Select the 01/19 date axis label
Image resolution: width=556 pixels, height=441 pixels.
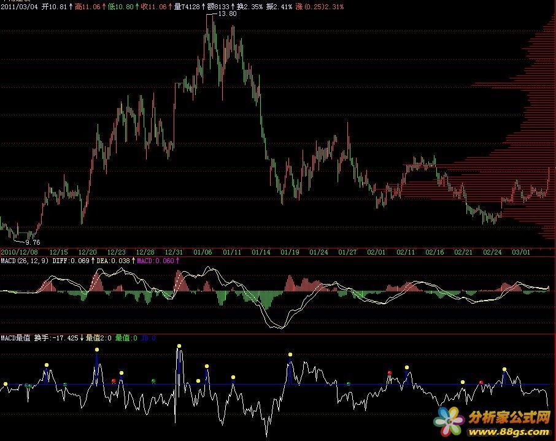click(290, 252)
